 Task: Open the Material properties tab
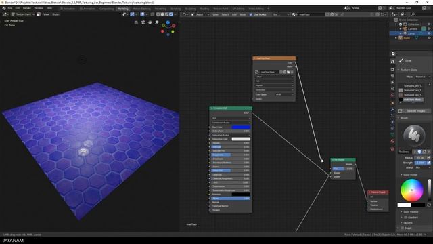tap(392, 141)
